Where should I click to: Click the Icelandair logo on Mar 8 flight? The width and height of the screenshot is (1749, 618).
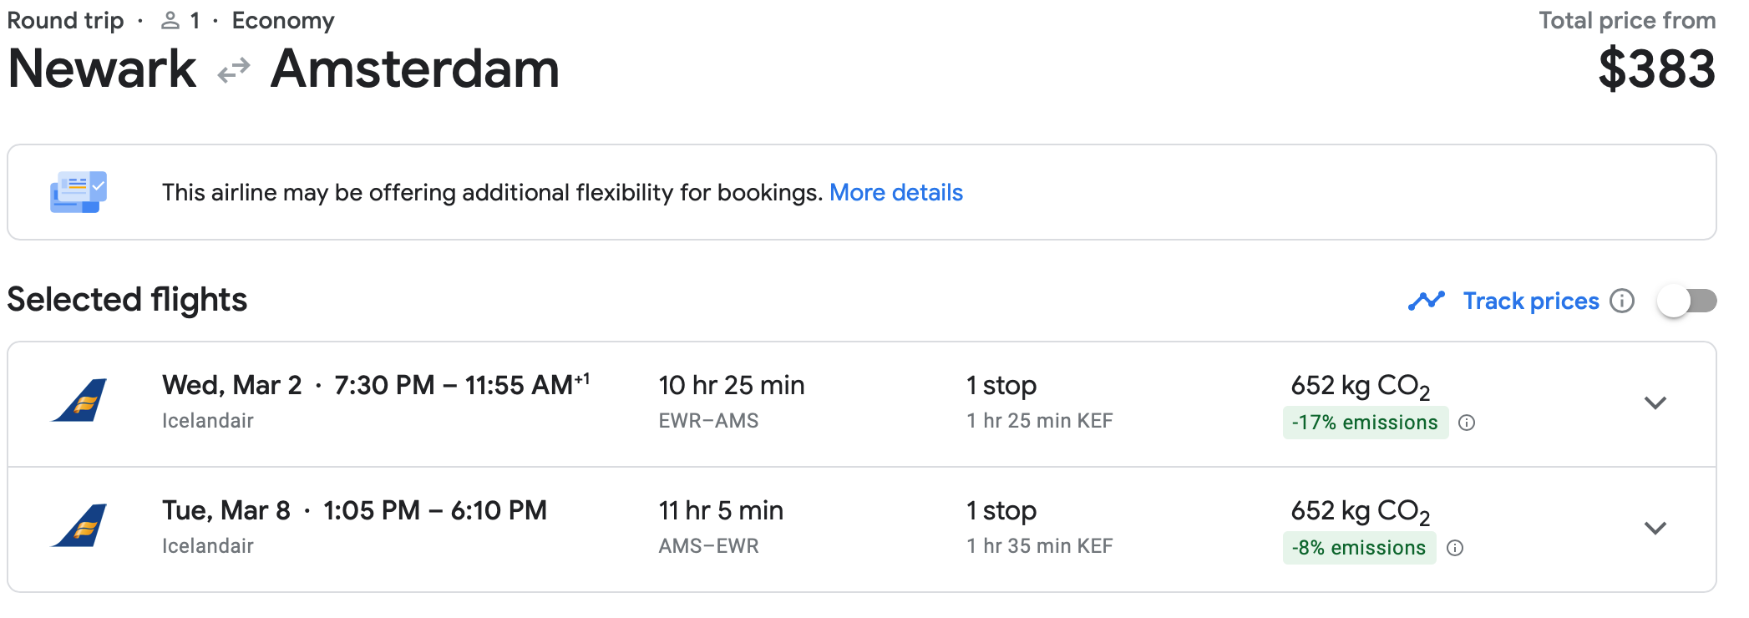(79, 526)
